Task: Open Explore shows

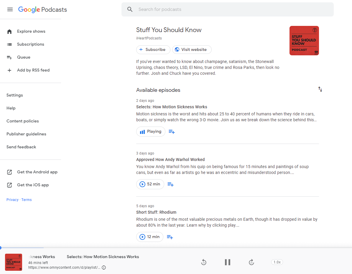Action: [31, 31]
